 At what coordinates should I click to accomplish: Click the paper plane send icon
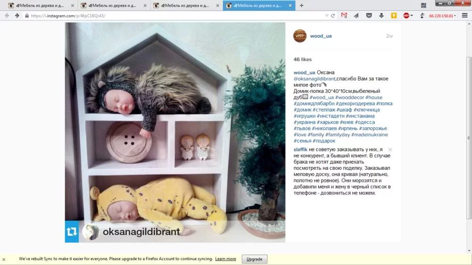click(356, 16)
